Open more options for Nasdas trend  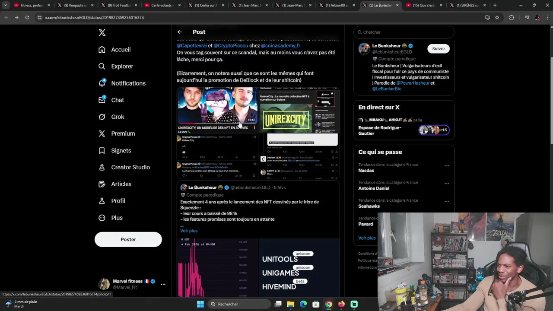click(x=447, y=165)
